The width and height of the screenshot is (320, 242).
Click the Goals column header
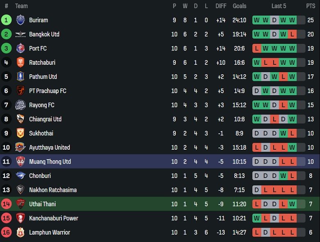click(x=240, y=6)
